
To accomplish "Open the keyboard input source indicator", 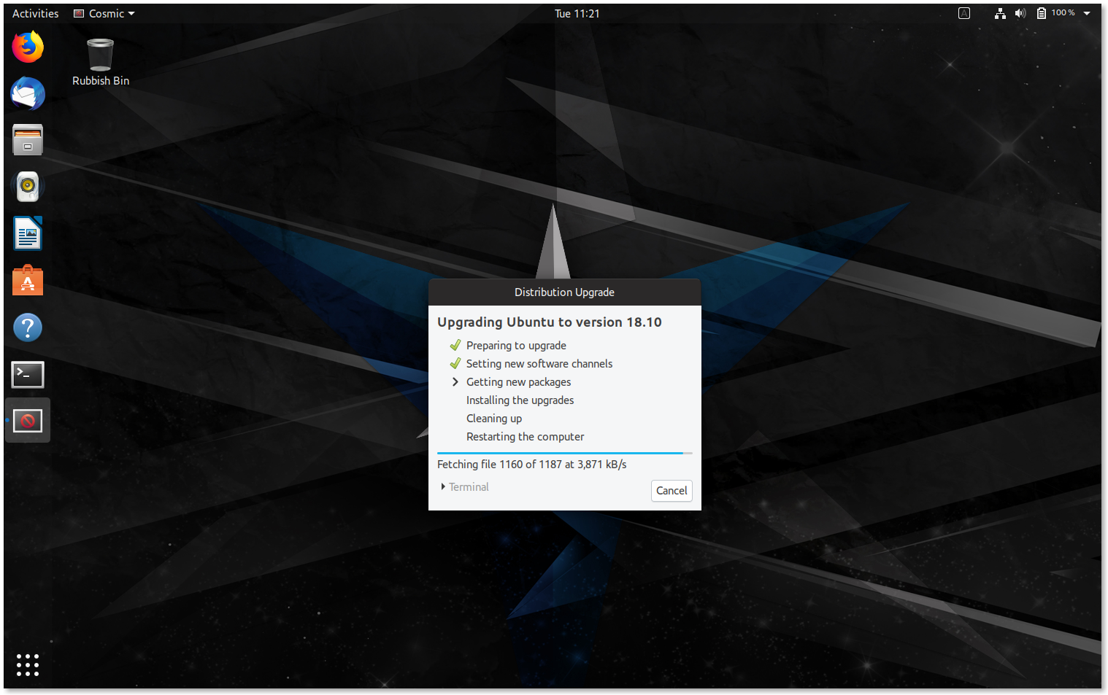I will tap(964, 13).
